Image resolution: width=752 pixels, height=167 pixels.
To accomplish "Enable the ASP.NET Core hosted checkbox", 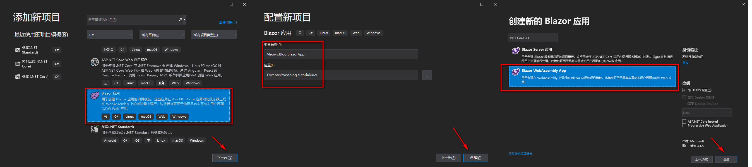I will tap(684, 121).
